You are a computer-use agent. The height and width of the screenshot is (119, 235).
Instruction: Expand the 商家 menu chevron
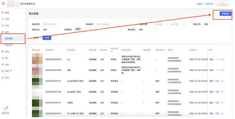22,71
